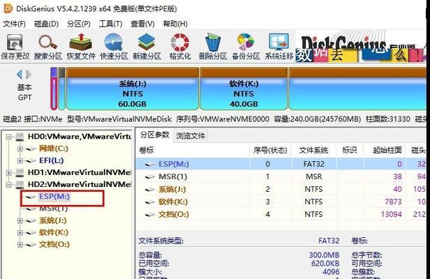The width and height of the screenshot is (430, 279).
Task: Select ESP(M:) in the disk tree
Action: point(54,197)
